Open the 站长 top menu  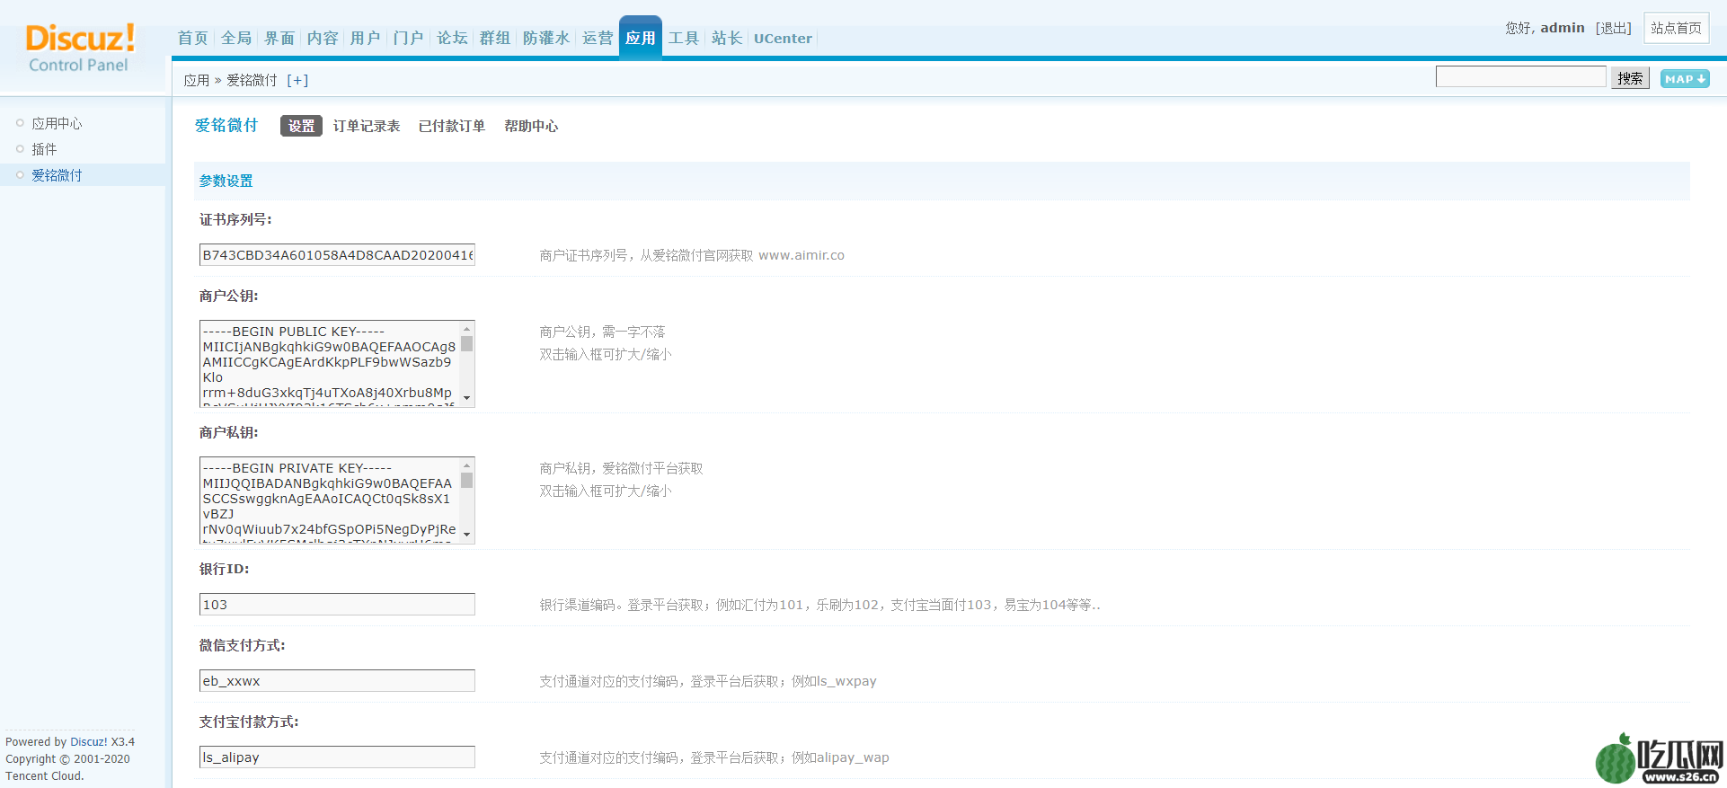pyautogui.click(x=727, y=38)
